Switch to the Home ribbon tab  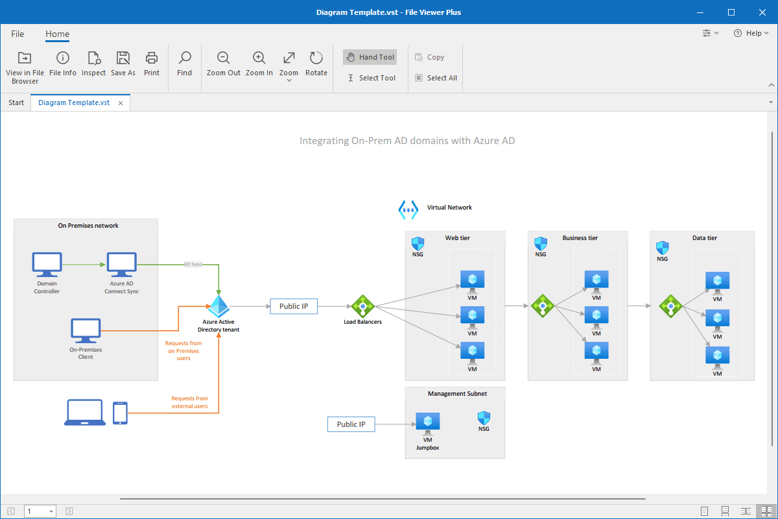coord(57,34)
